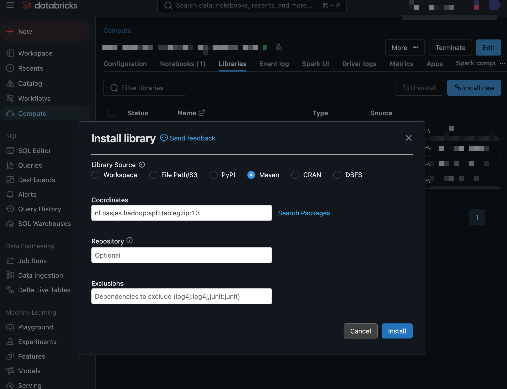The height and width of the screenshot is (389, 507).
Task: Click the Exclusions input field
Action: point(182,296)
